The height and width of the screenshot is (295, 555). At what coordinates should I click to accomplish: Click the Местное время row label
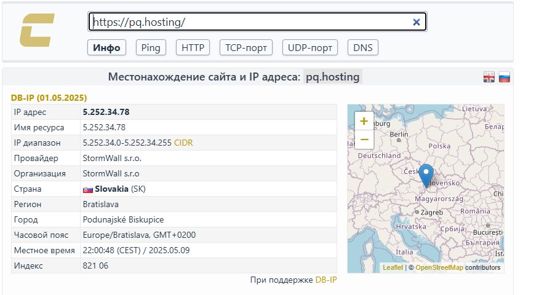44,250
